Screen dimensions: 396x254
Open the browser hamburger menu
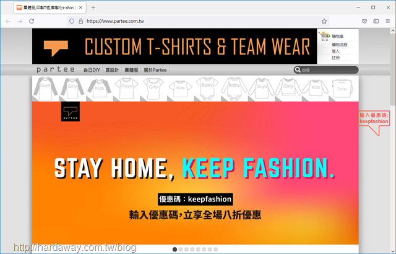coord(388,21)
